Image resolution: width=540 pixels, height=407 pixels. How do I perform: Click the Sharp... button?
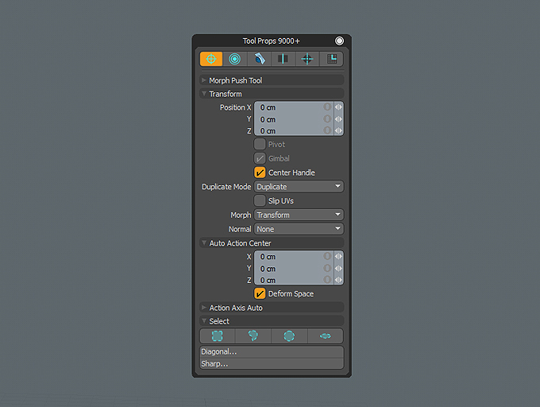pyautogui.click(x=272, y=363)
